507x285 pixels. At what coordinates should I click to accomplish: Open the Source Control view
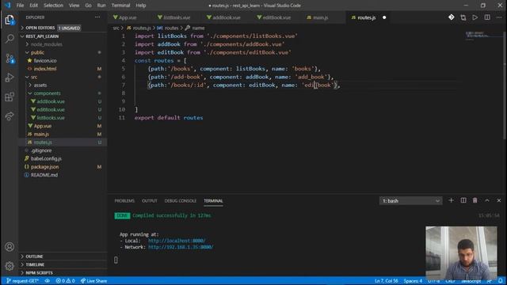(10, 59)
